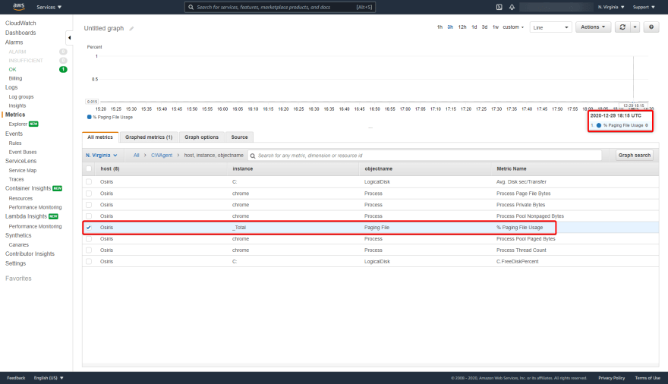Collapse the left navigation panel arrow
Viewport: 668px width, 384px height.
(x=69, y=37)
